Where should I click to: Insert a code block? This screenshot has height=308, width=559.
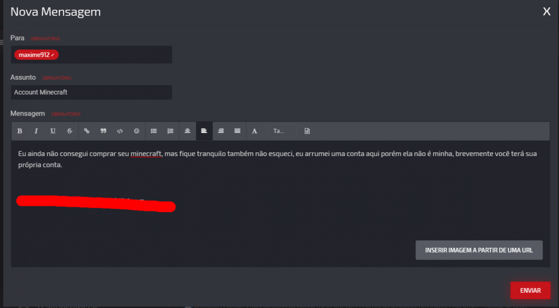120,131
